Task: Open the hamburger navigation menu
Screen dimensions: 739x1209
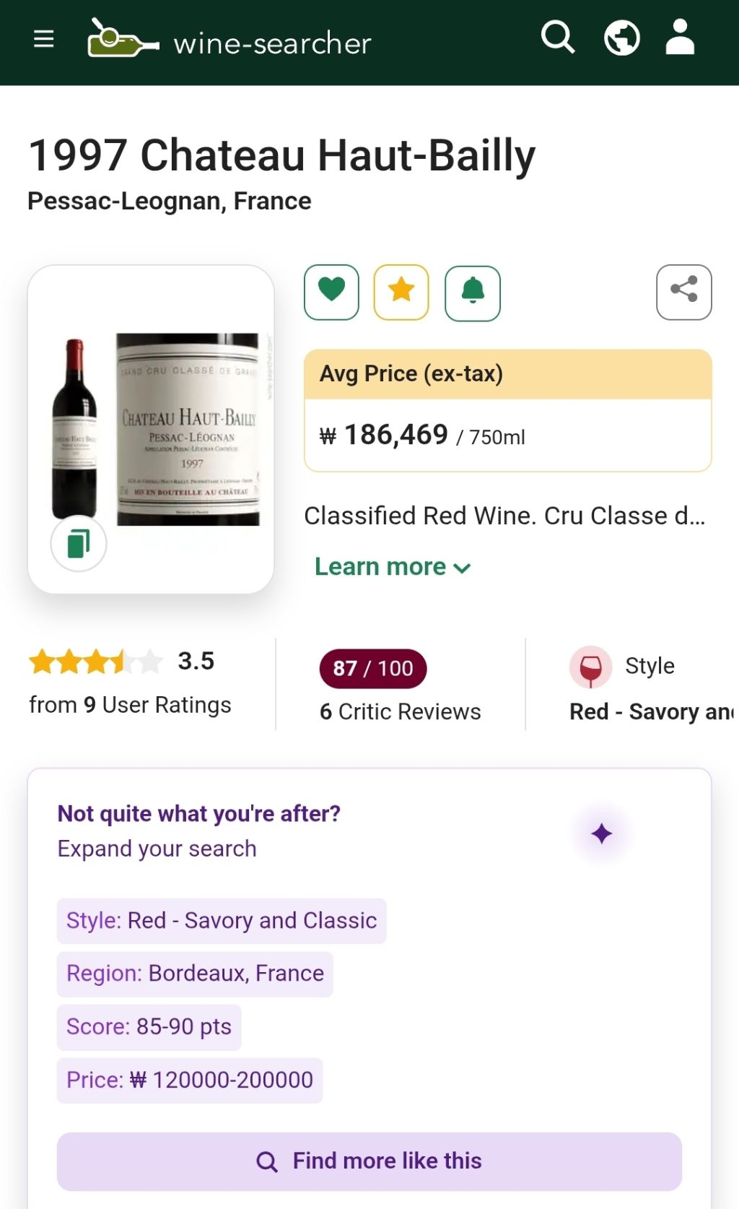Action: coord(44,39)
